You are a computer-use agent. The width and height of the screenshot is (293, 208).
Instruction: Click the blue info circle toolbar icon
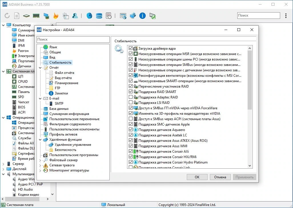coord(143,15)
